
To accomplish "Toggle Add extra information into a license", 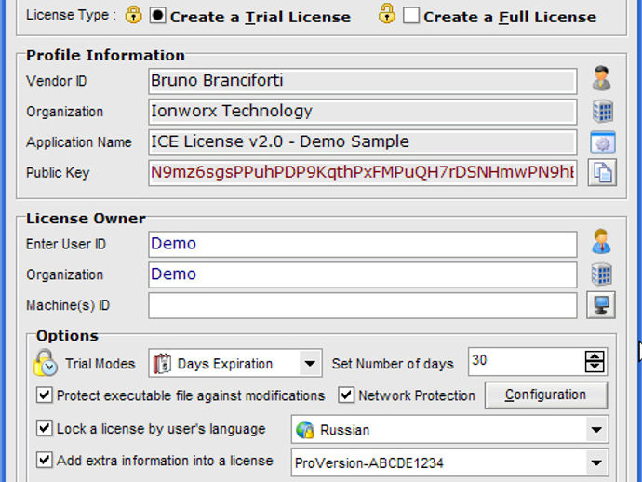I will click(x=45, y=460).
